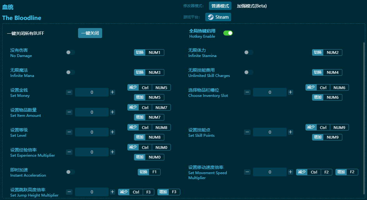Screen dimensions: 367x200
Task: Click 一键关闭 to disable all BUFFs
Action: 90,33
